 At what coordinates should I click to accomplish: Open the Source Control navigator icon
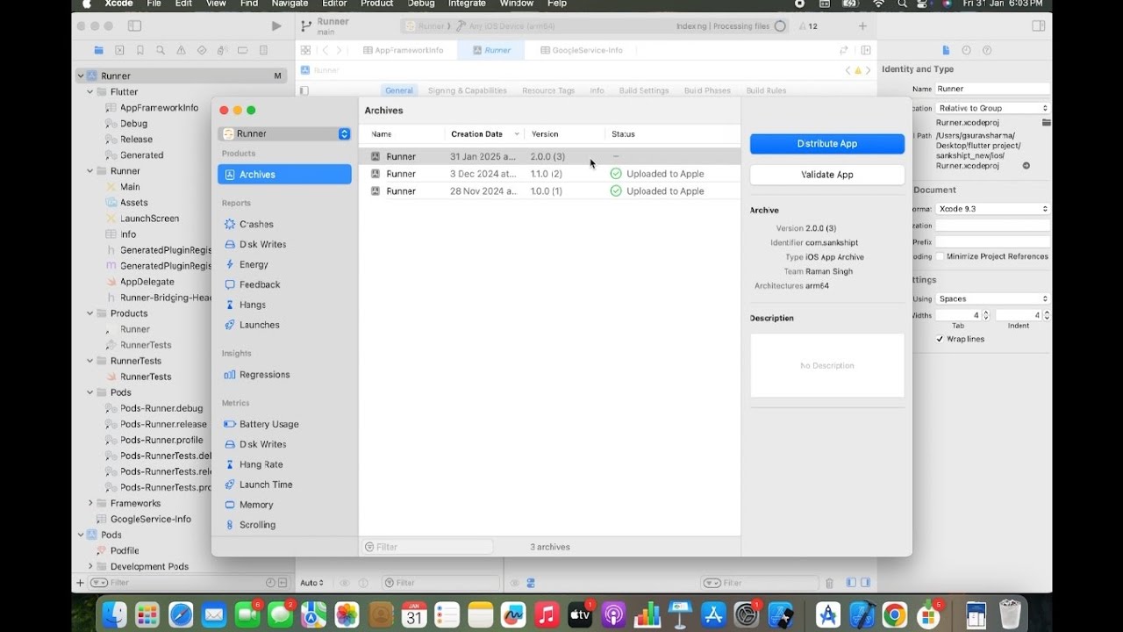(x=119, y=50)
